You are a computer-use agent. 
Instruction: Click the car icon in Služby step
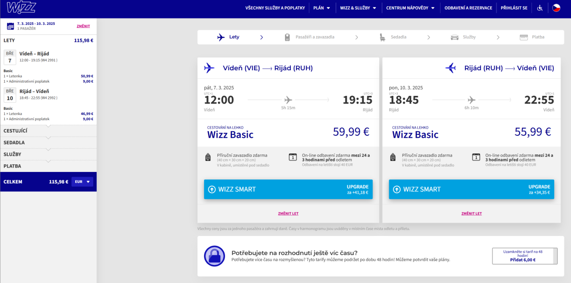click(x=454, y=37)
